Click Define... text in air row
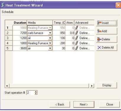Viewport: 121px width, 111px height. (85, 48)
